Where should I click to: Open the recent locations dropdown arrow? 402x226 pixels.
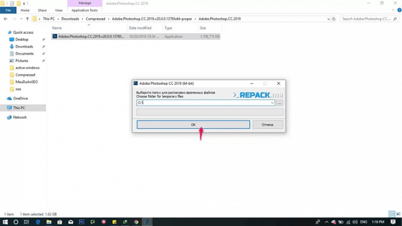click(x=21, y=19)
